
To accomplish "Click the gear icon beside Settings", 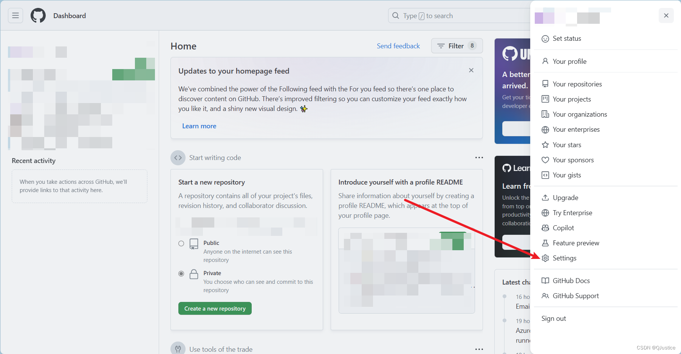I will point(545,258).
